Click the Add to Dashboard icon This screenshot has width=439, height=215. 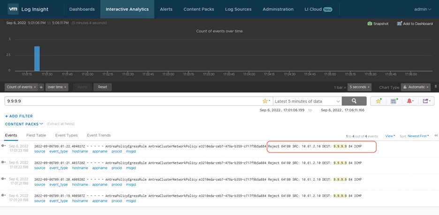click(399, 23)
